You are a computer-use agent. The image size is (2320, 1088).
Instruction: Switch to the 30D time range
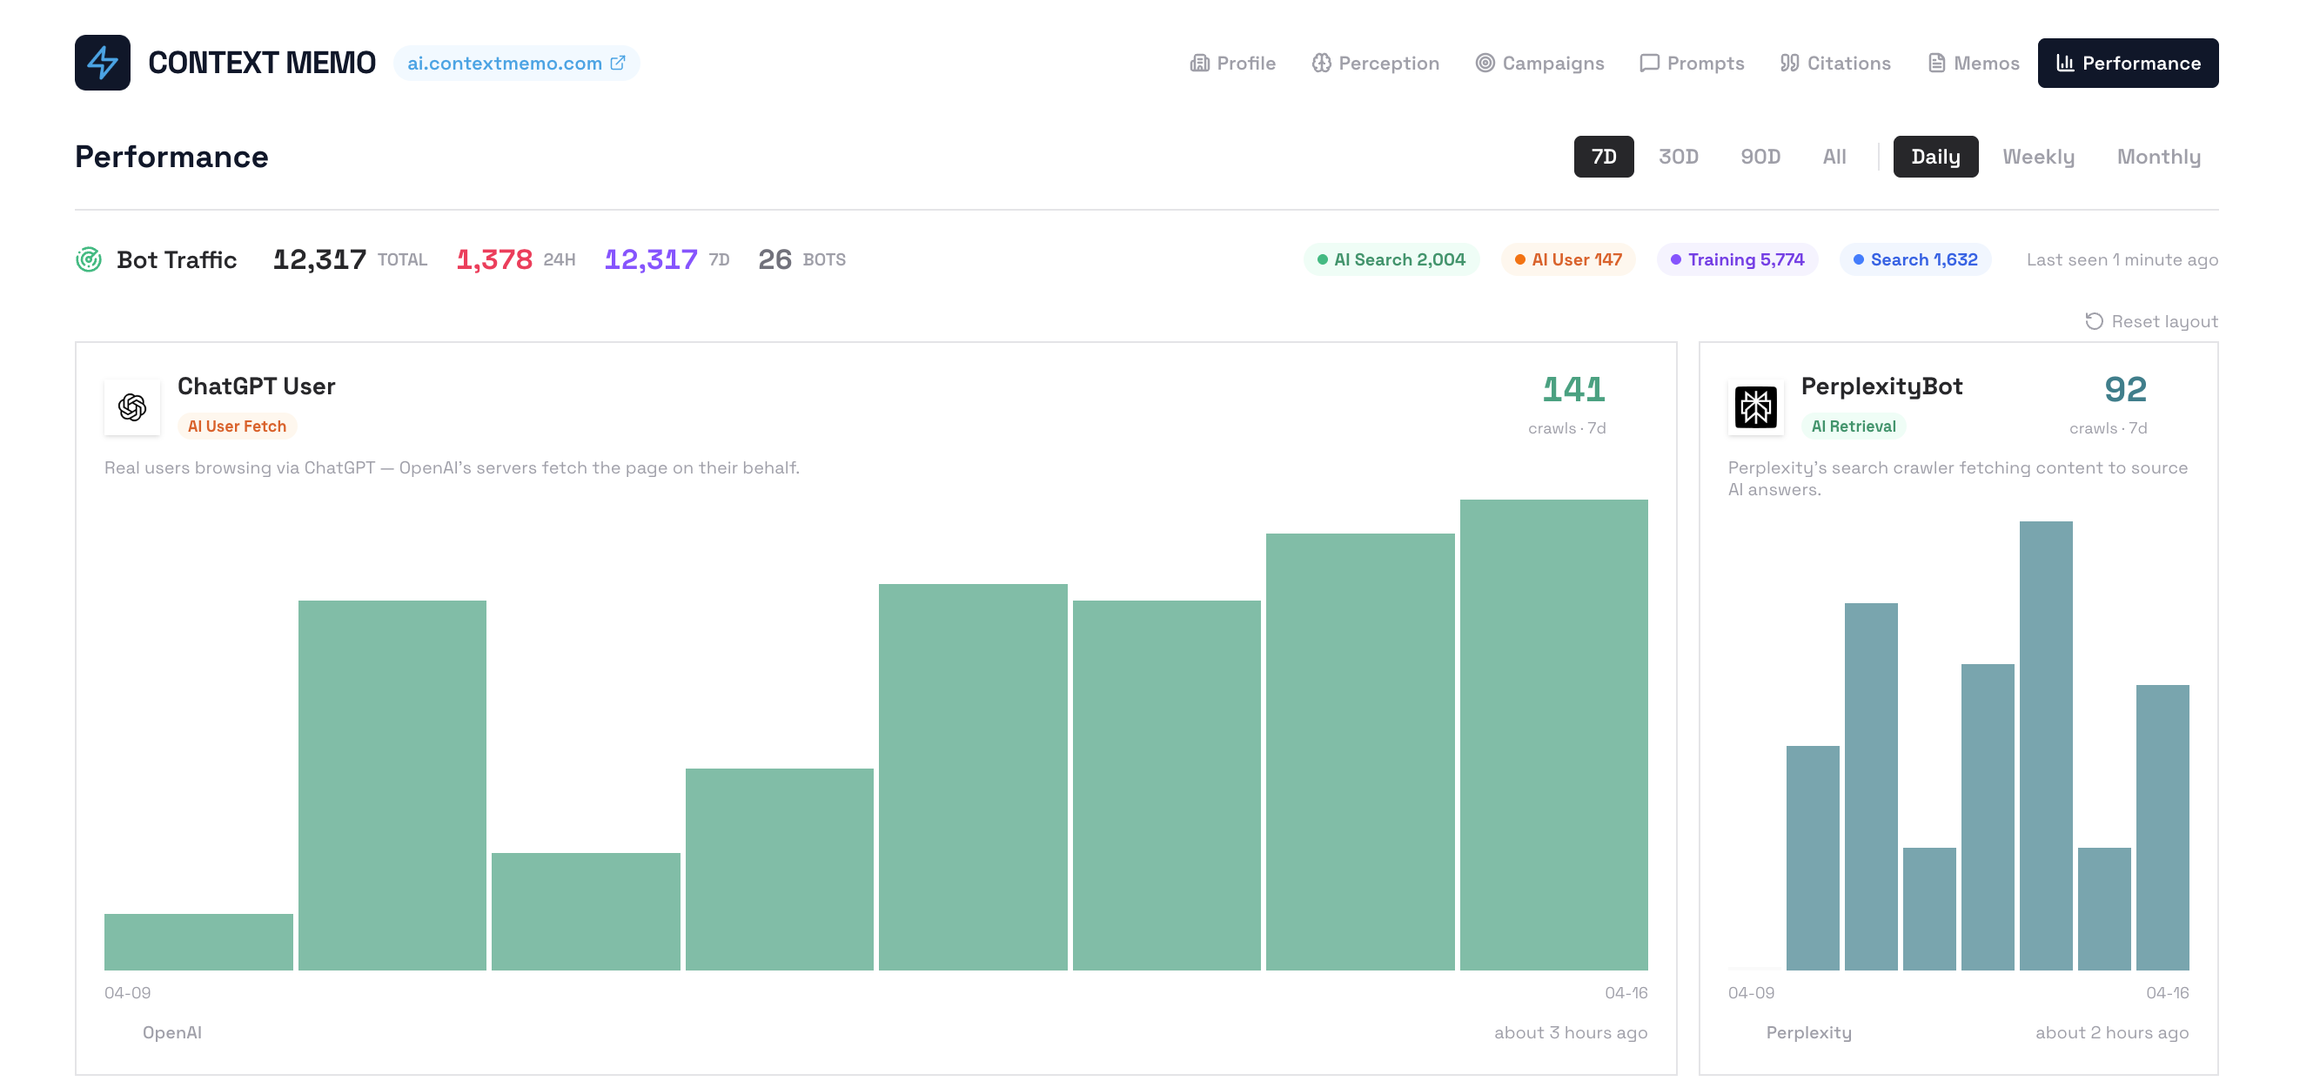1678,157
